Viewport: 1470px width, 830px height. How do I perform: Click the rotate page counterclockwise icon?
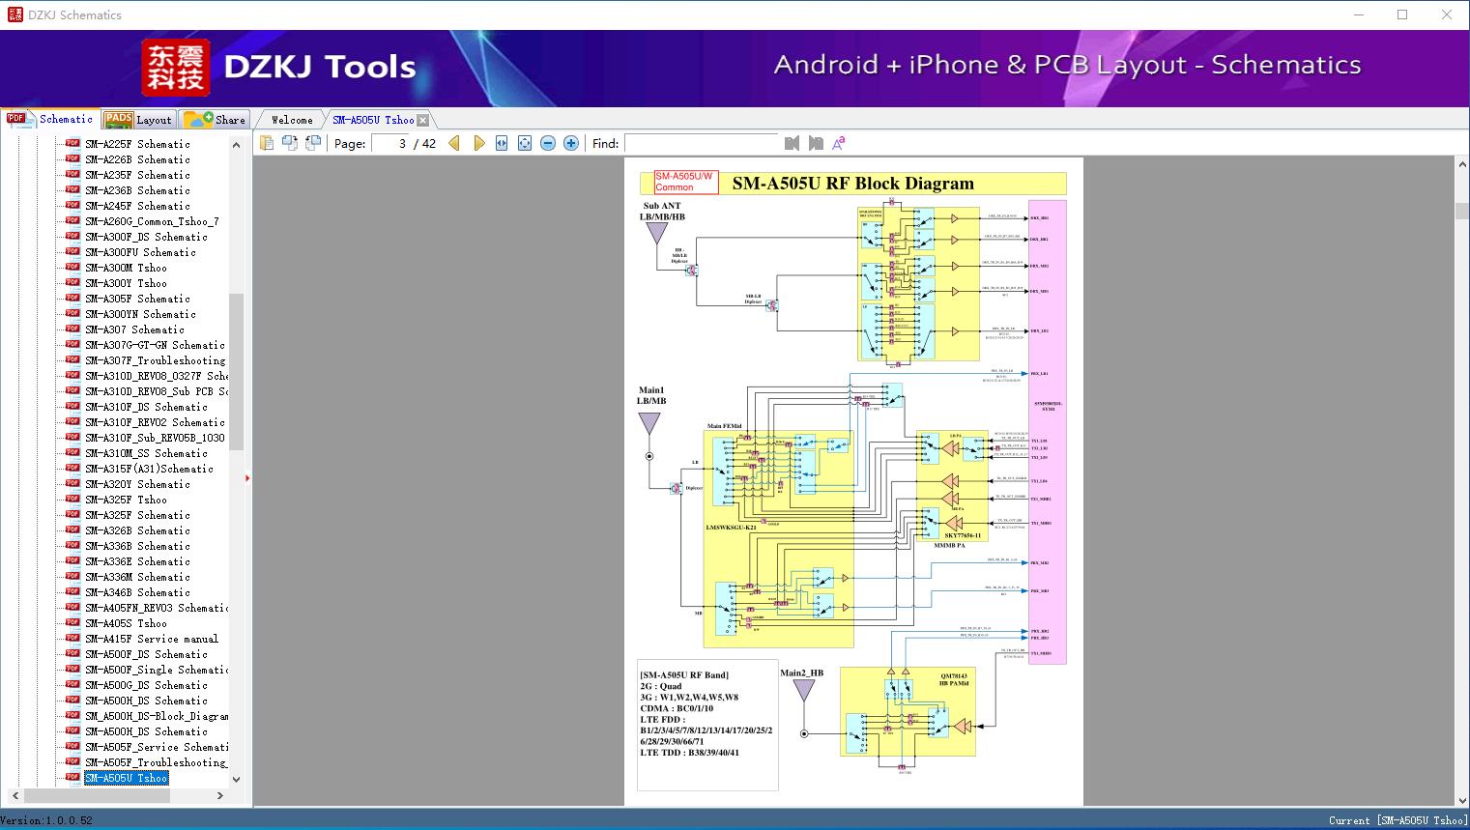(289, 143)
